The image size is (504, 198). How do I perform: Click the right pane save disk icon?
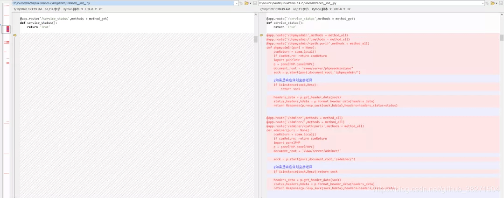click(501, 3)
